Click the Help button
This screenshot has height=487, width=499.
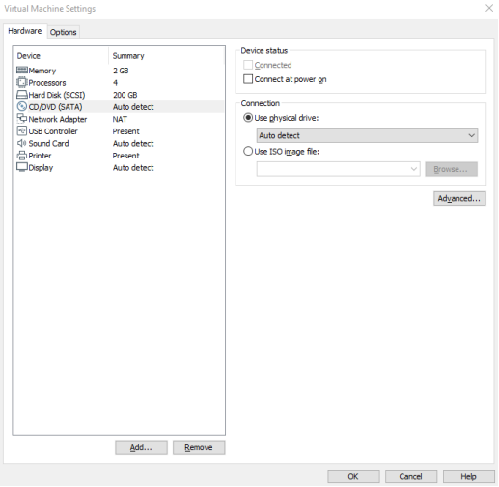468,476
